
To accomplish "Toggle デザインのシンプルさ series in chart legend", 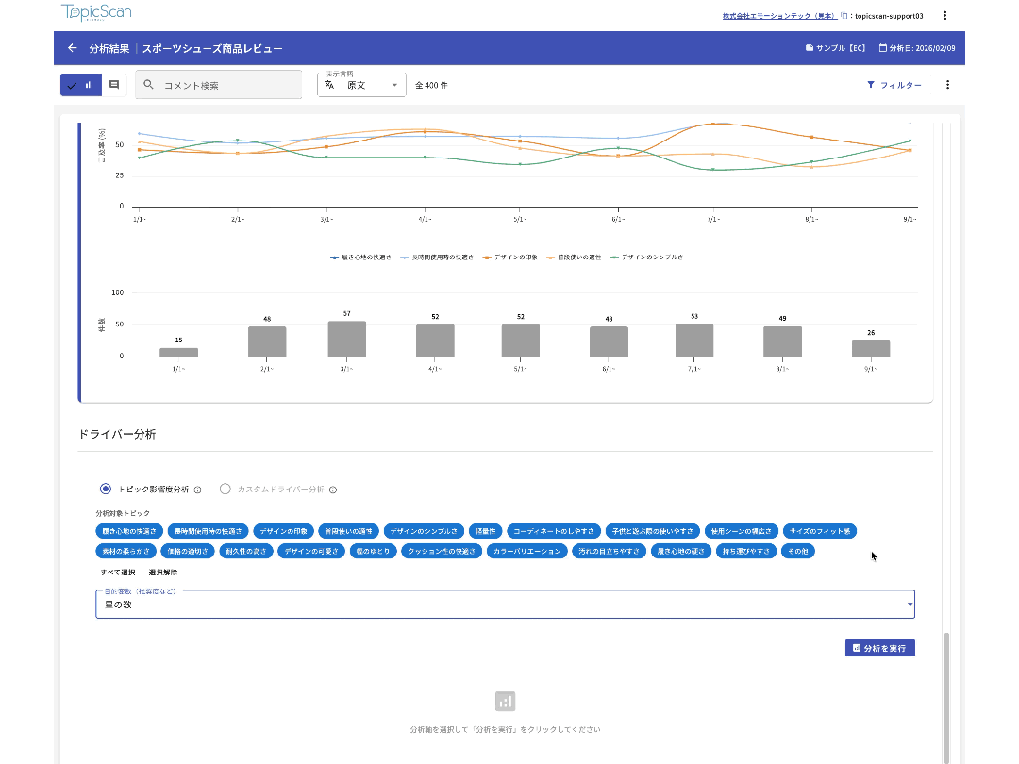I will coord(646,257).
